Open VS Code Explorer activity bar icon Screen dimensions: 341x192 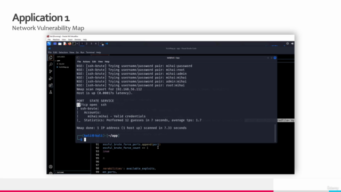51,58
